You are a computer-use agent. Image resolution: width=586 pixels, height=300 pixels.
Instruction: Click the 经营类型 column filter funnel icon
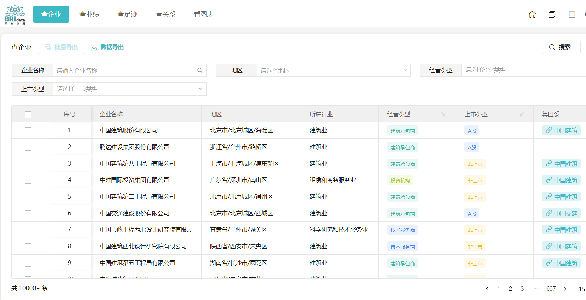444,114
